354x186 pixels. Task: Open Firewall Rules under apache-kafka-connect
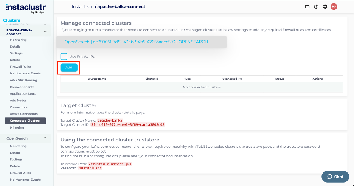[20, 67]
